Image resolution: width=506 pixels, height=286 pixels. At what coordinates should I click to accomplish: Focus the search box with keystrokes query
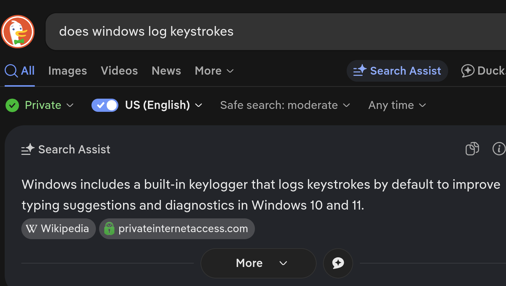276,32
